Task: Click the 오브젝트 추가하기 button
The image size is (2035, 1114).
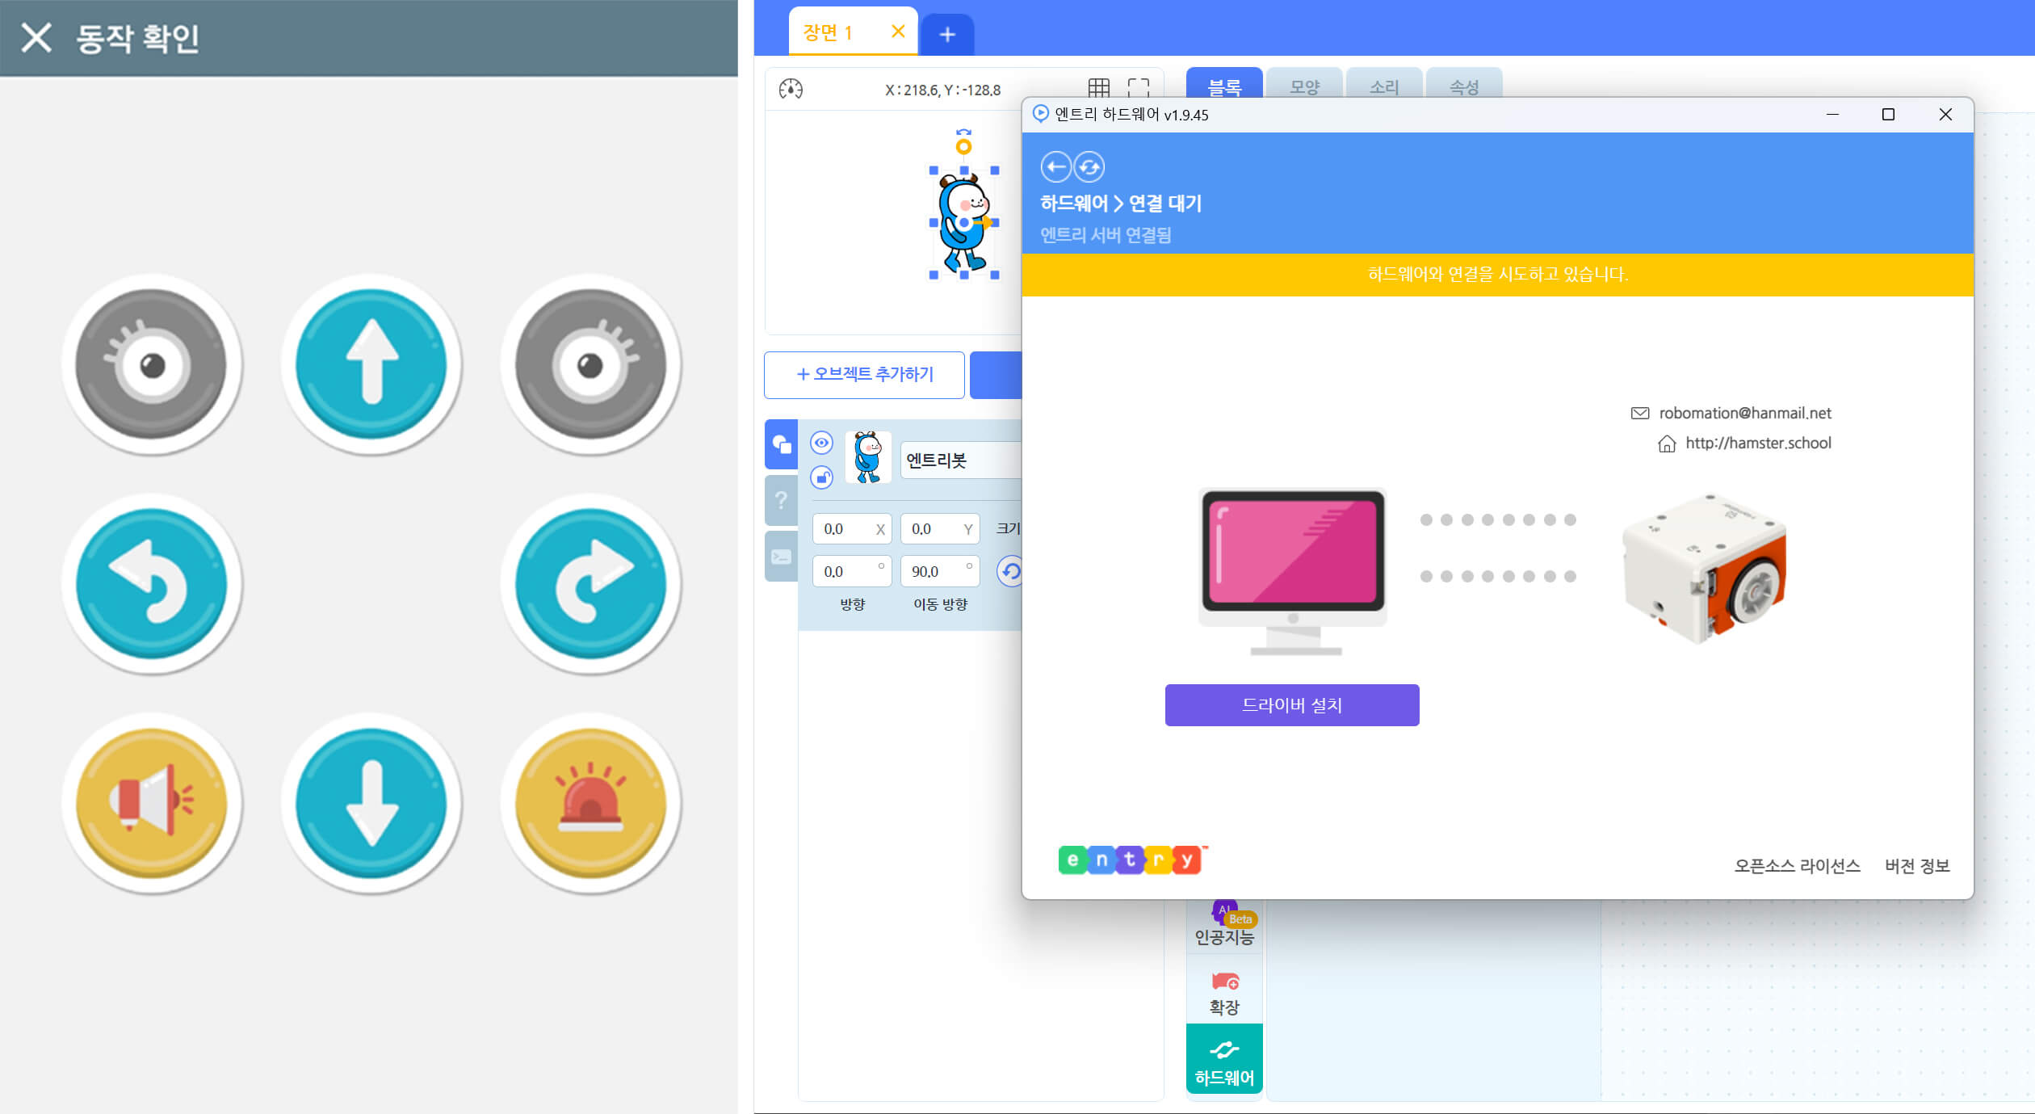Action: (x=864, y=374)
